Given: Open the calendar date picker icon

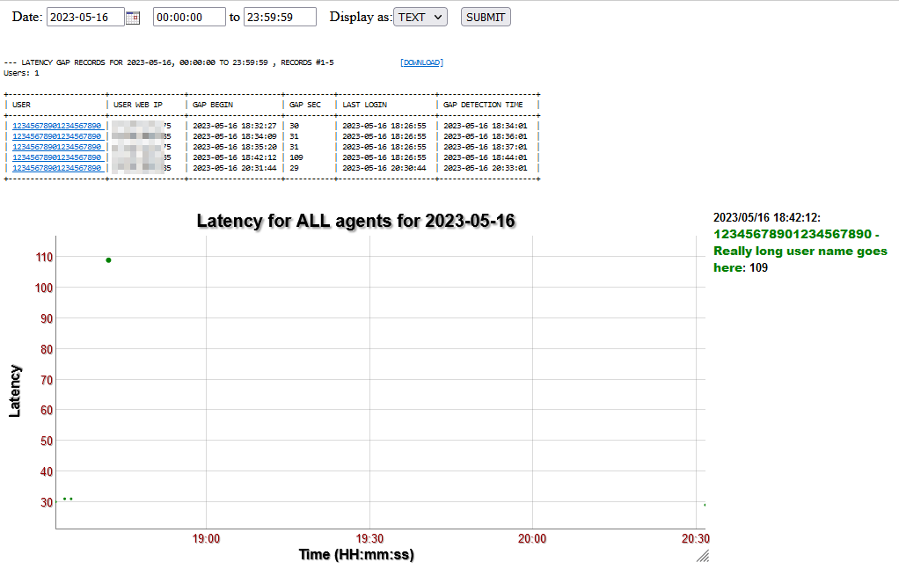Looking at the screenshot, I should [133, 18].
